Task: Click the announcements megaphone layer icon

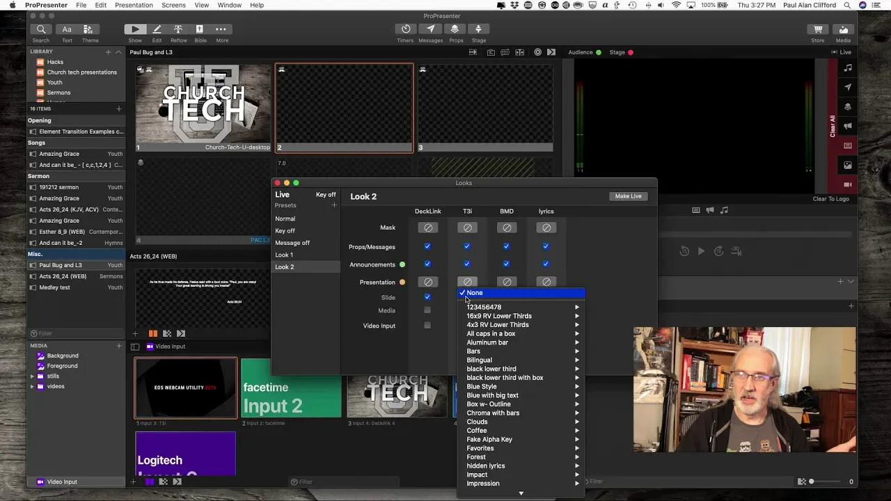Action: 847,126
